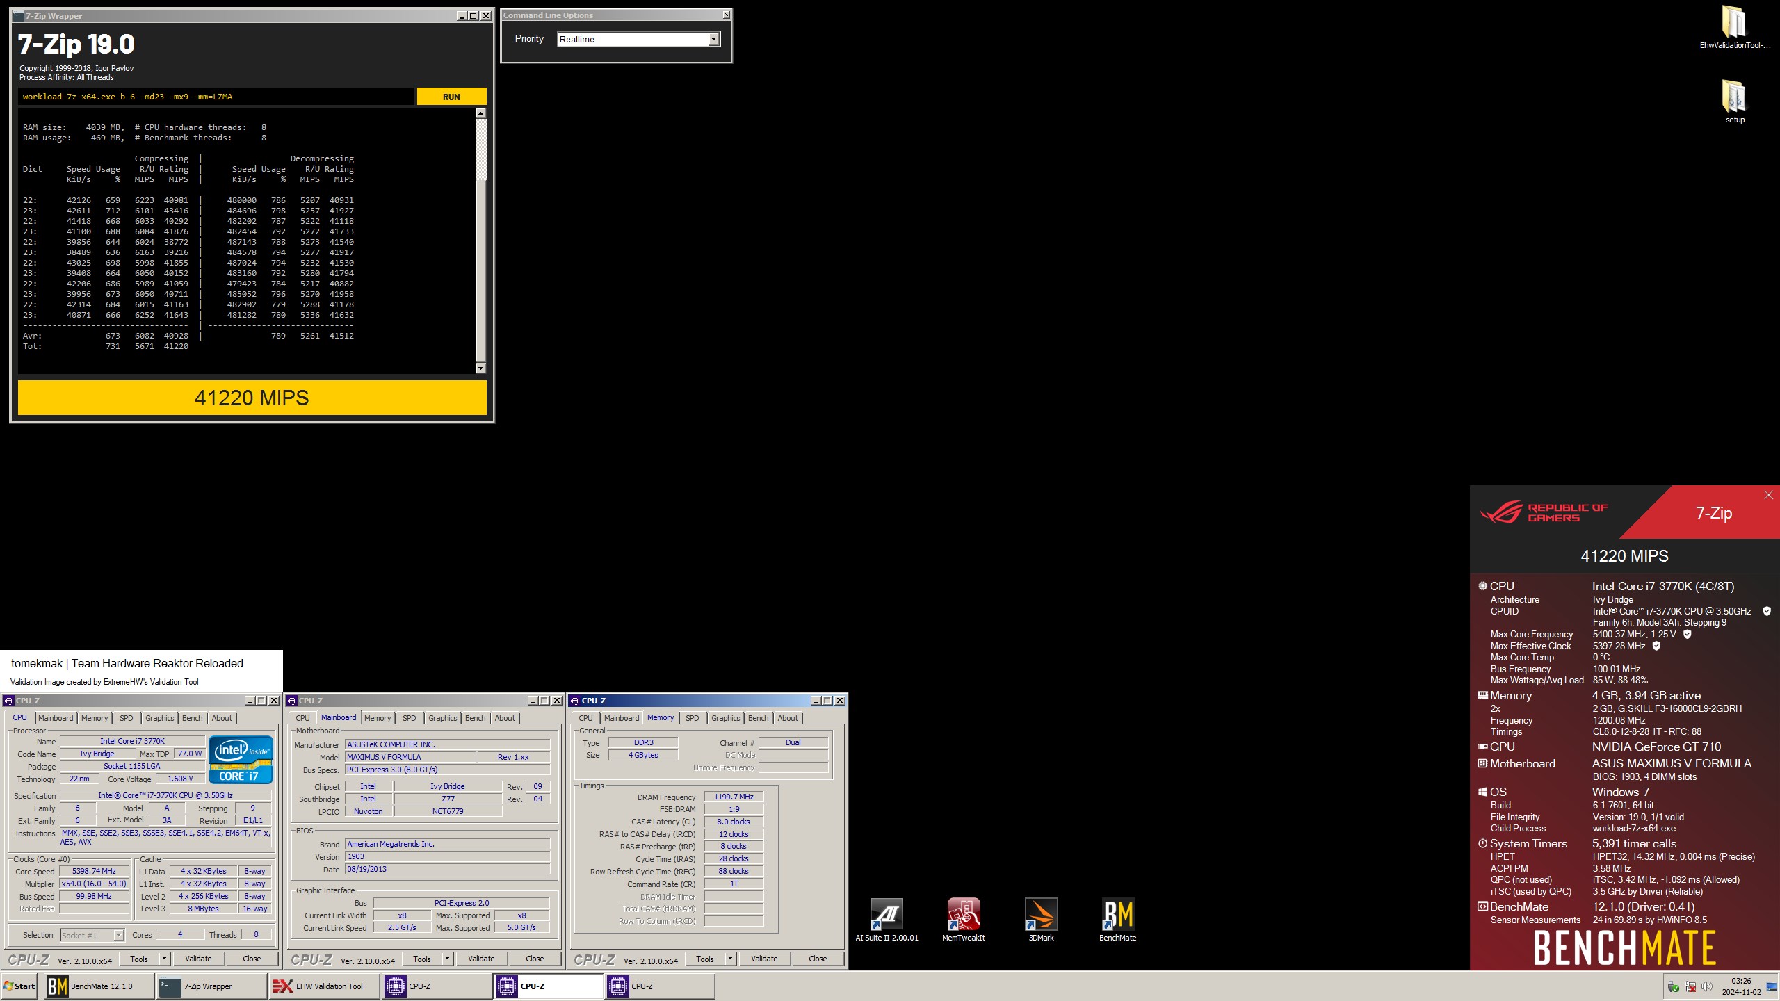Click Tools button in first CPU-Z window

point(139,959)
